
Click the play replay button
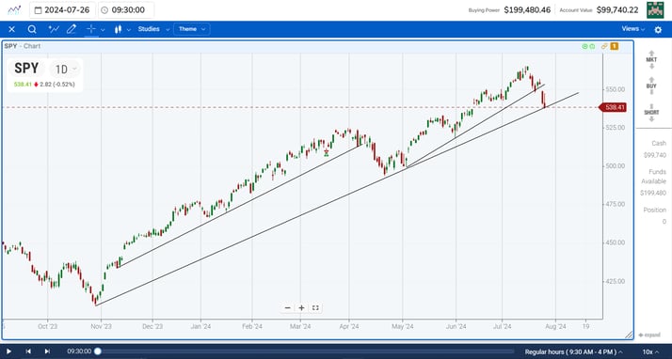(x=8, y=351)
